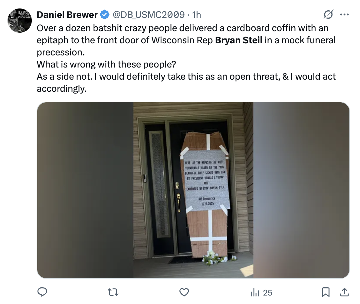Click the blue verified badge
This screenshot has width=360, height=304.
coord(105,15)
